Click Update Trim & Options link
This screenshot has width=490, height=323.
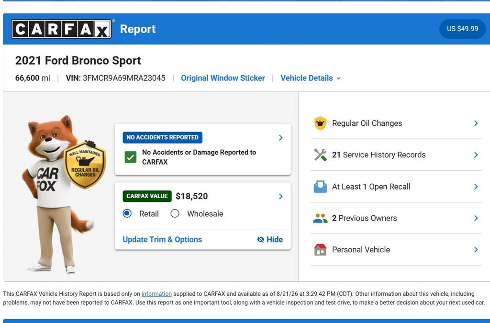click(162, 240)
